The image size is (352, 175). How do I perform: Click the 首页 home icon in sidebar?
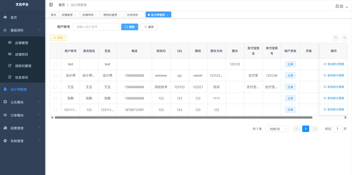[x=5, y=17]
